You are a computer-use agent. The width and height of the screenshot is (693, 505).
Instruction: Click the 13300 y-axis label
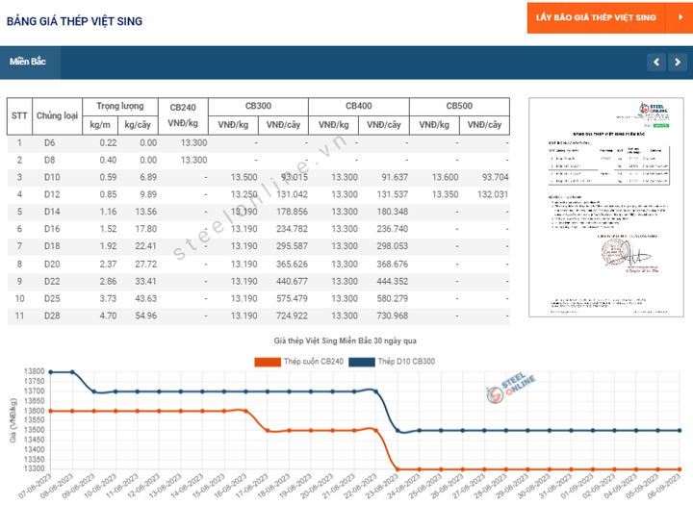pyautogui.click(x=34, y=469)
